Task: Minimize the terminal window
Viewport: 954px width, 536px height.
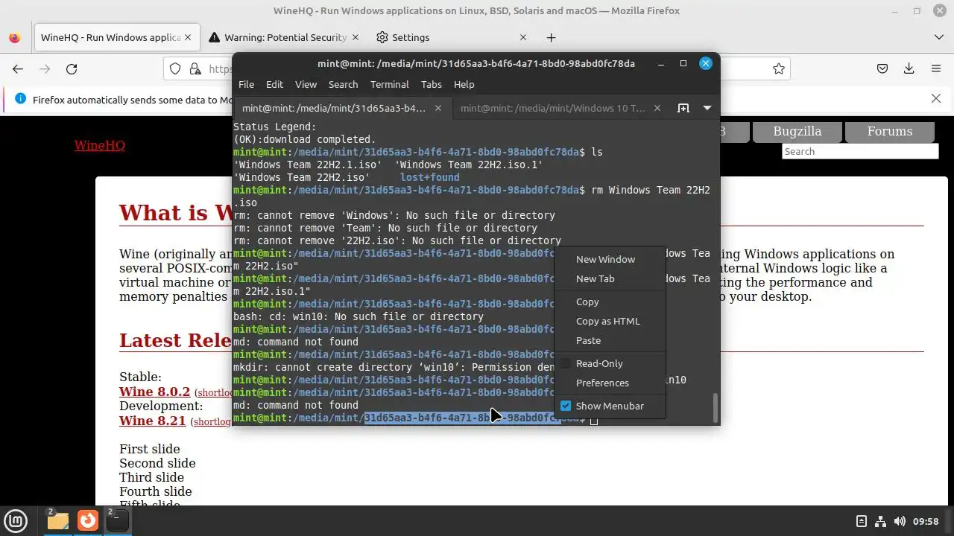Action: pyautogui.click(x=661, y=63)
